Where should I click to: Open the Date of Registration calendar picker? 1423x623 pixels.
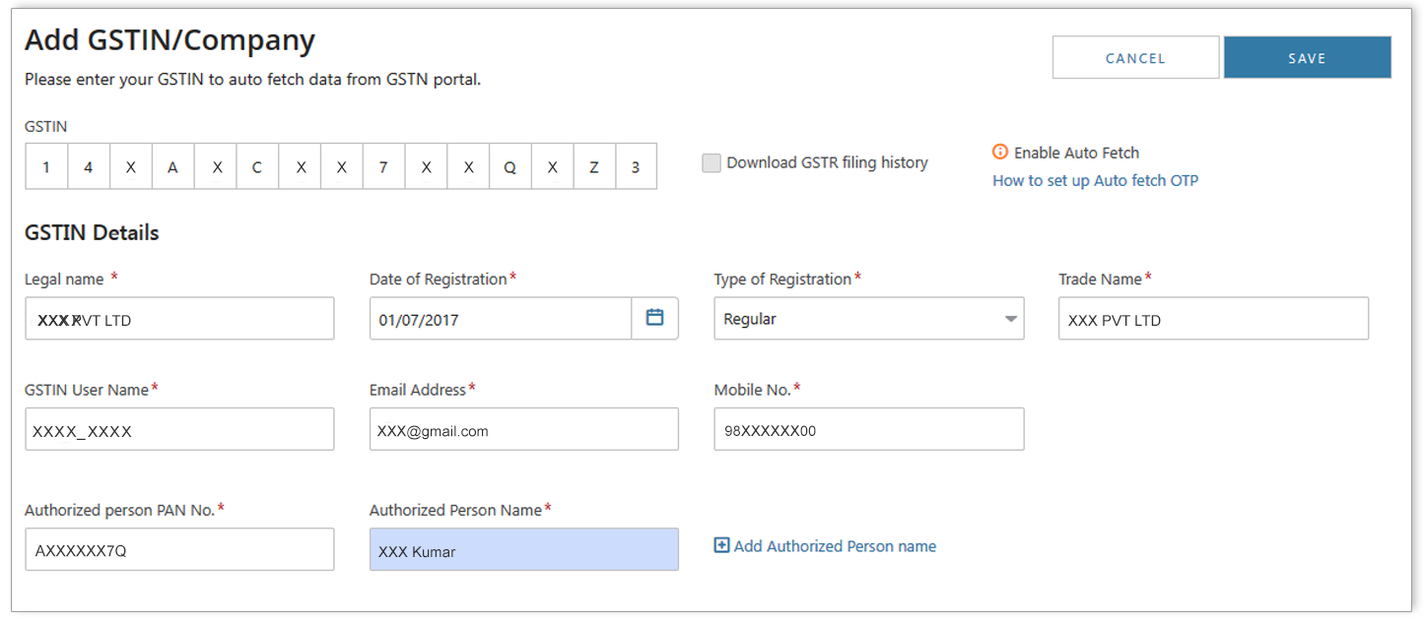point(654,318)
